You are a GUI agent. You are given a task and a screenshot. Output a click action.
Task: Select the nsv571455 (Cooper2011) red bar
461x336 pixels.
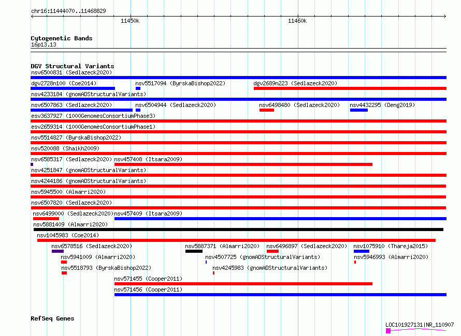(x=243, y=284)
